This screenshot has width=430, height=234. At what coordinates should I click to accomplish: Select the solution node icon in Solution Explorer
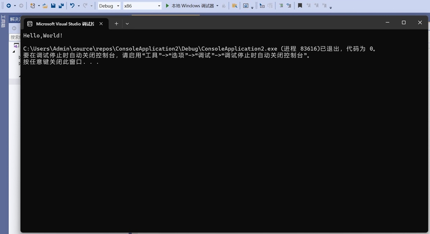(16, 45)
